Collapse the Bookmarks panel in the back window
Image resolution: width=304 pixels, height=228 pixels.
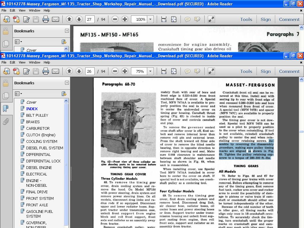pos(67,31)
